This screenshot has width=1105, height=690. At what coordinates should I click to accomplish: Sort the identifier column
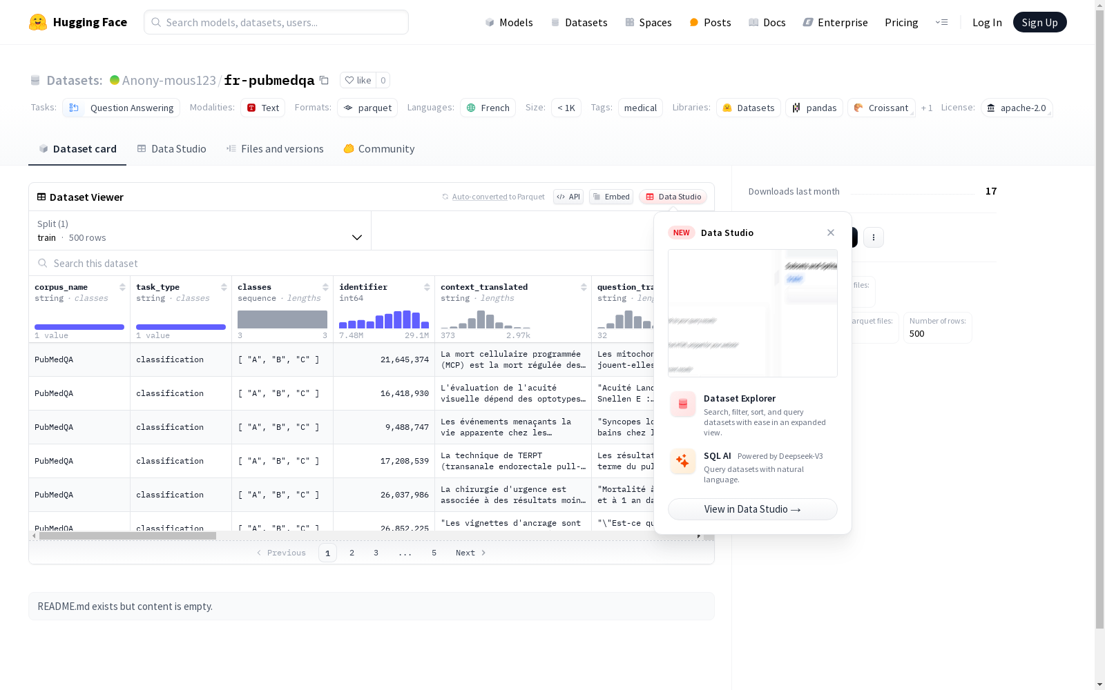click(x=427, y=287)
